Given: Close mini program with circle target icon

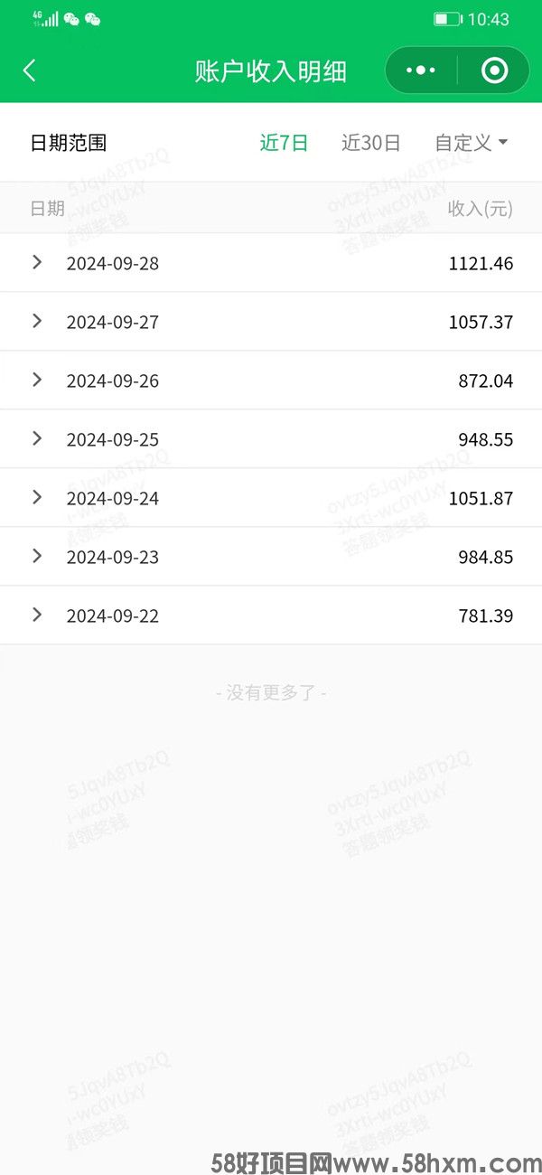Looking at the screenshot, I should pos(494,70).
